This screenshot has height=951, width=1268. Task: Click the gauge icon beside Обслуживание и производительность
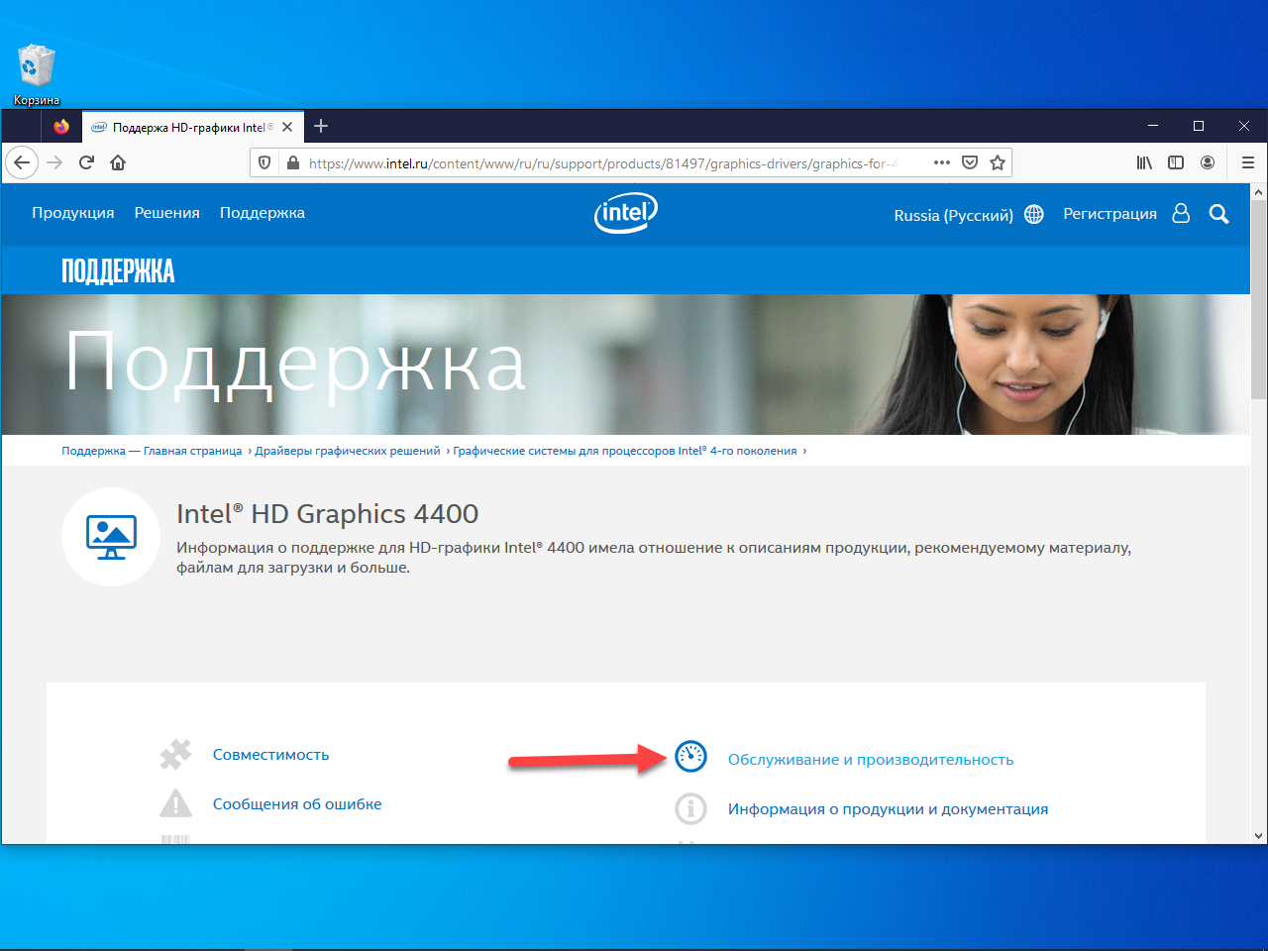(x=690, y=757)
